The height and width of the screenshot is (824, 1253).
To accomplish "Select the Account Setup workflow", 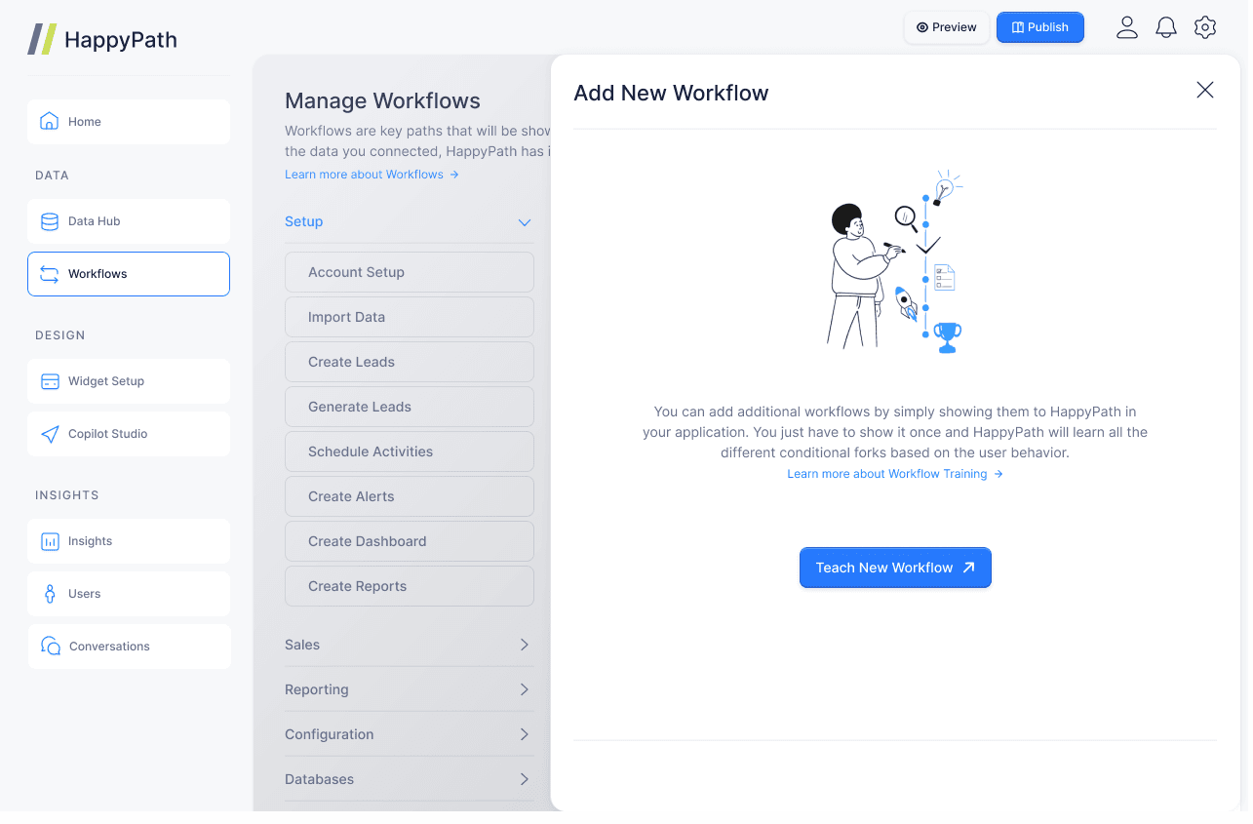I will point(409,272).
